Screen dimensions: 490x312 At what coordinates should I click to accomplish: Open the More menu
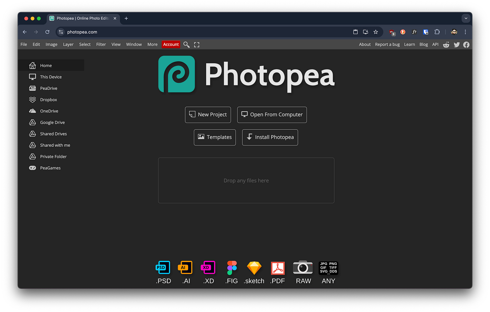pos(152,44)
